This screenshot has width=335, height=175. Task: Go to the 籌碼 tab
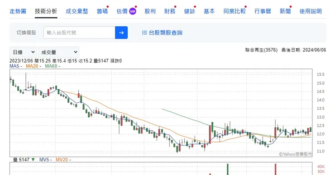102,11
